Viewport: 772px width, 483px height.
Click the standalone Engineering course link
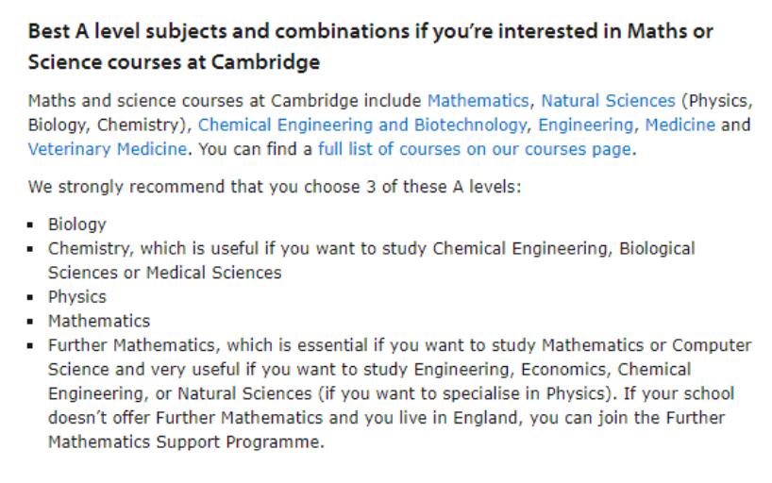585,125
